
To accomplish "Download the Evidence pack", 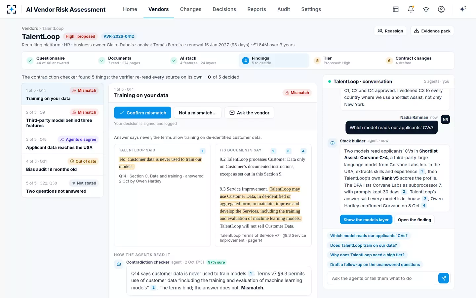I will (x=432, y=31).
